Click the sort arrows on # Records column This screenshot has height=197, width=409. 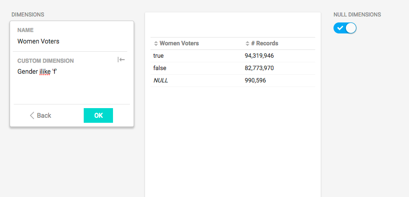click(247, 44)
